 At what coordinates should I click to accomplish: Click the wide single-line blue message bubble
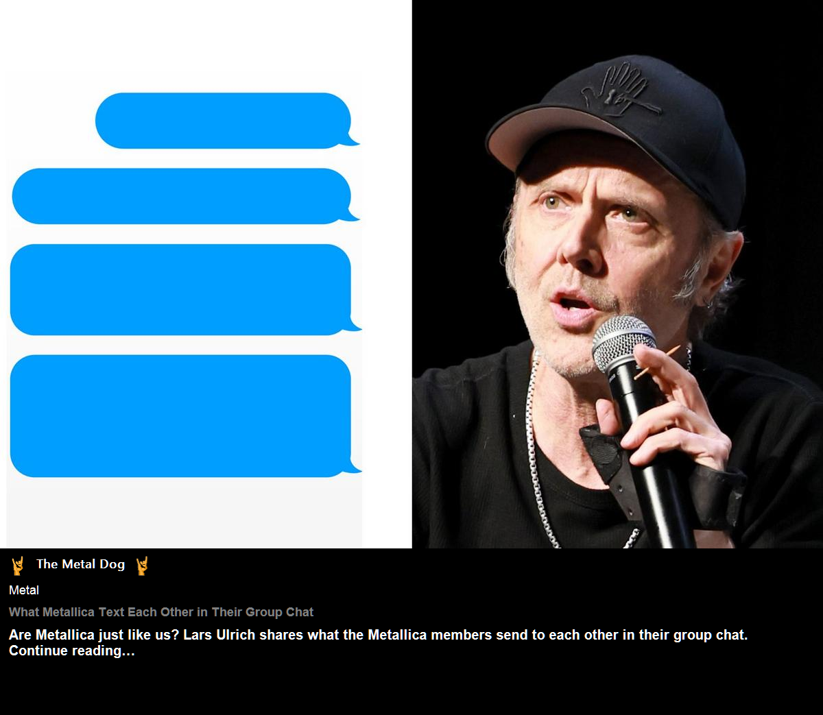click(x=186, y=196)
